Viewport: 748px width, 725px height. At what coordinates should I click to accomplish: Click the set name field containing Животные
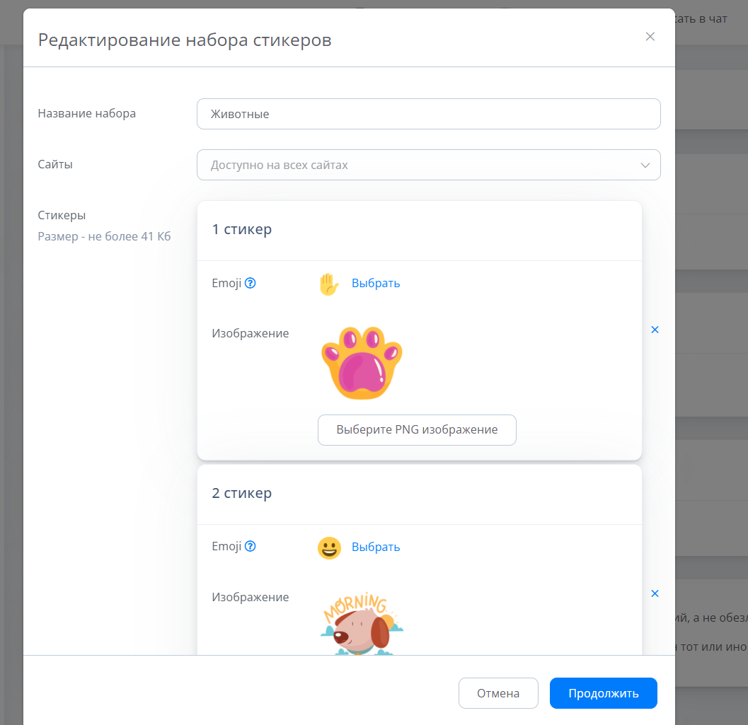point(428,114)
